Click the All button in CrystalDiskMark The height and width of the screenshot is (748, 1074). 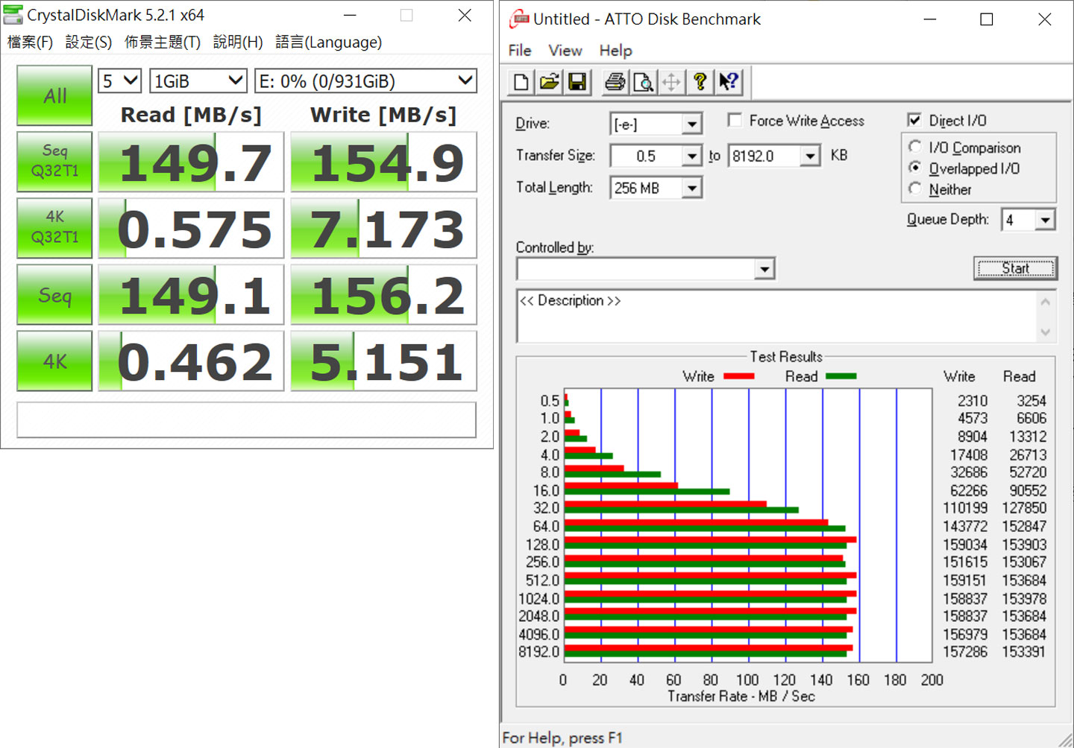[x=54, y=95]
